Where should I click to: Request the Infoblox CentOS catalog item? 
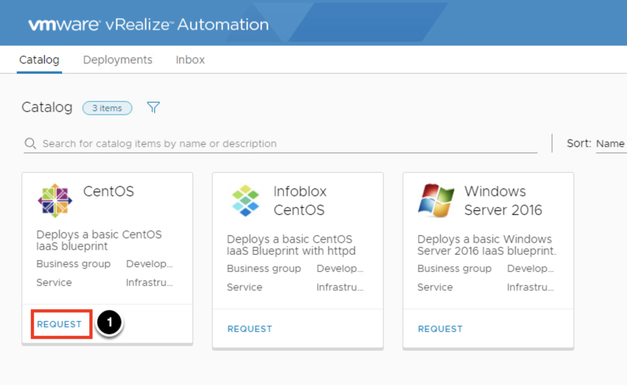250,329
